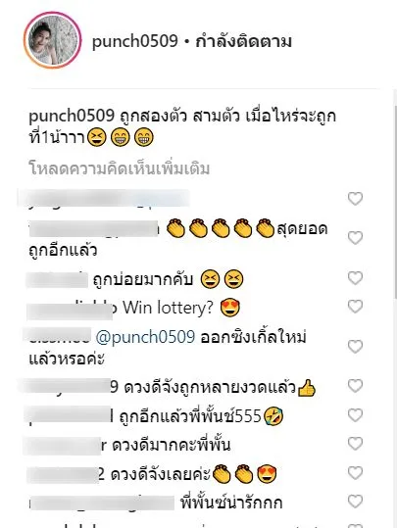Like the ดวงดีจังเลยค่ะ comment
The width and height of the screenshot is (397, 528).
pyautogui.click(x=355, y=473)
